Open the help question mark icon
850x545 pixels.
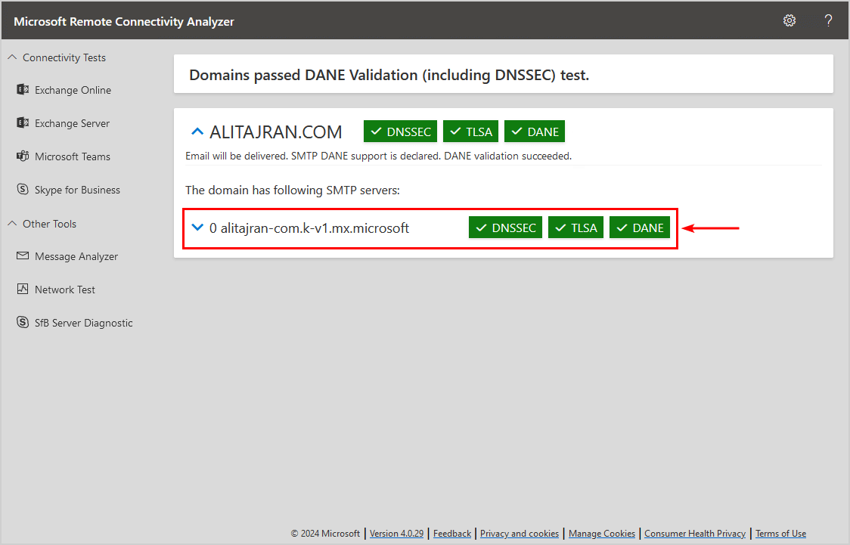click(x=828, y=20)
